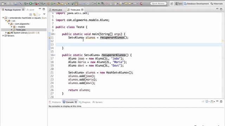The height and width of the screenshot is (126, 225).
Task: Toggle Show Whitespace Characters icon
Action: (88, 3)
